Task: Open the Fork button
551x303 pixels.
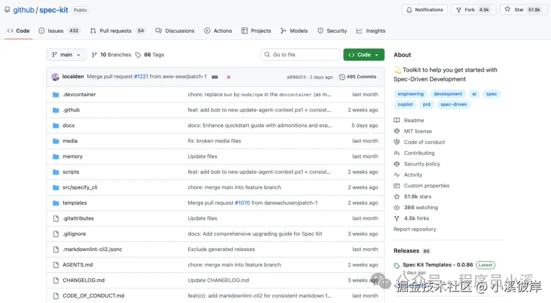Action: point(474,10)
